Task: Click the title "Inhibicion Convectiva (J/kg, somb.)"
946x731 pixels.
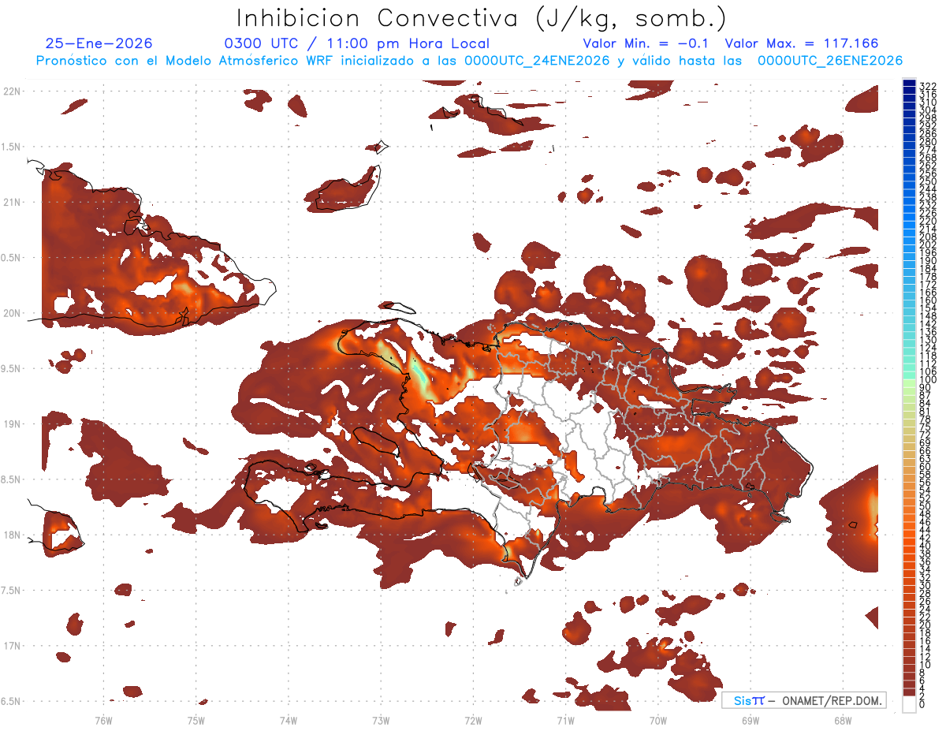Action: 482,18
